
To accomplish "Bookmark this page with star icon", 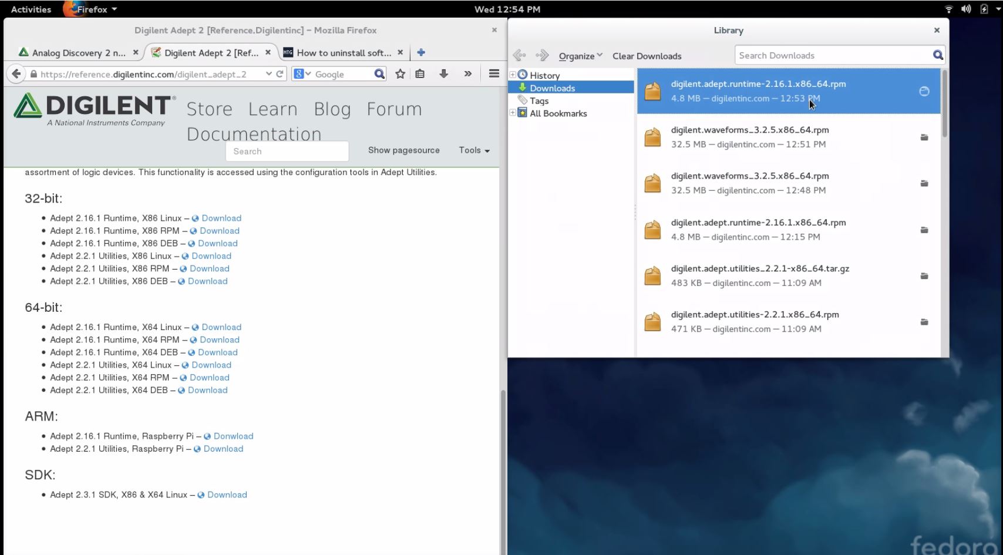I will (x=400, y=74).
